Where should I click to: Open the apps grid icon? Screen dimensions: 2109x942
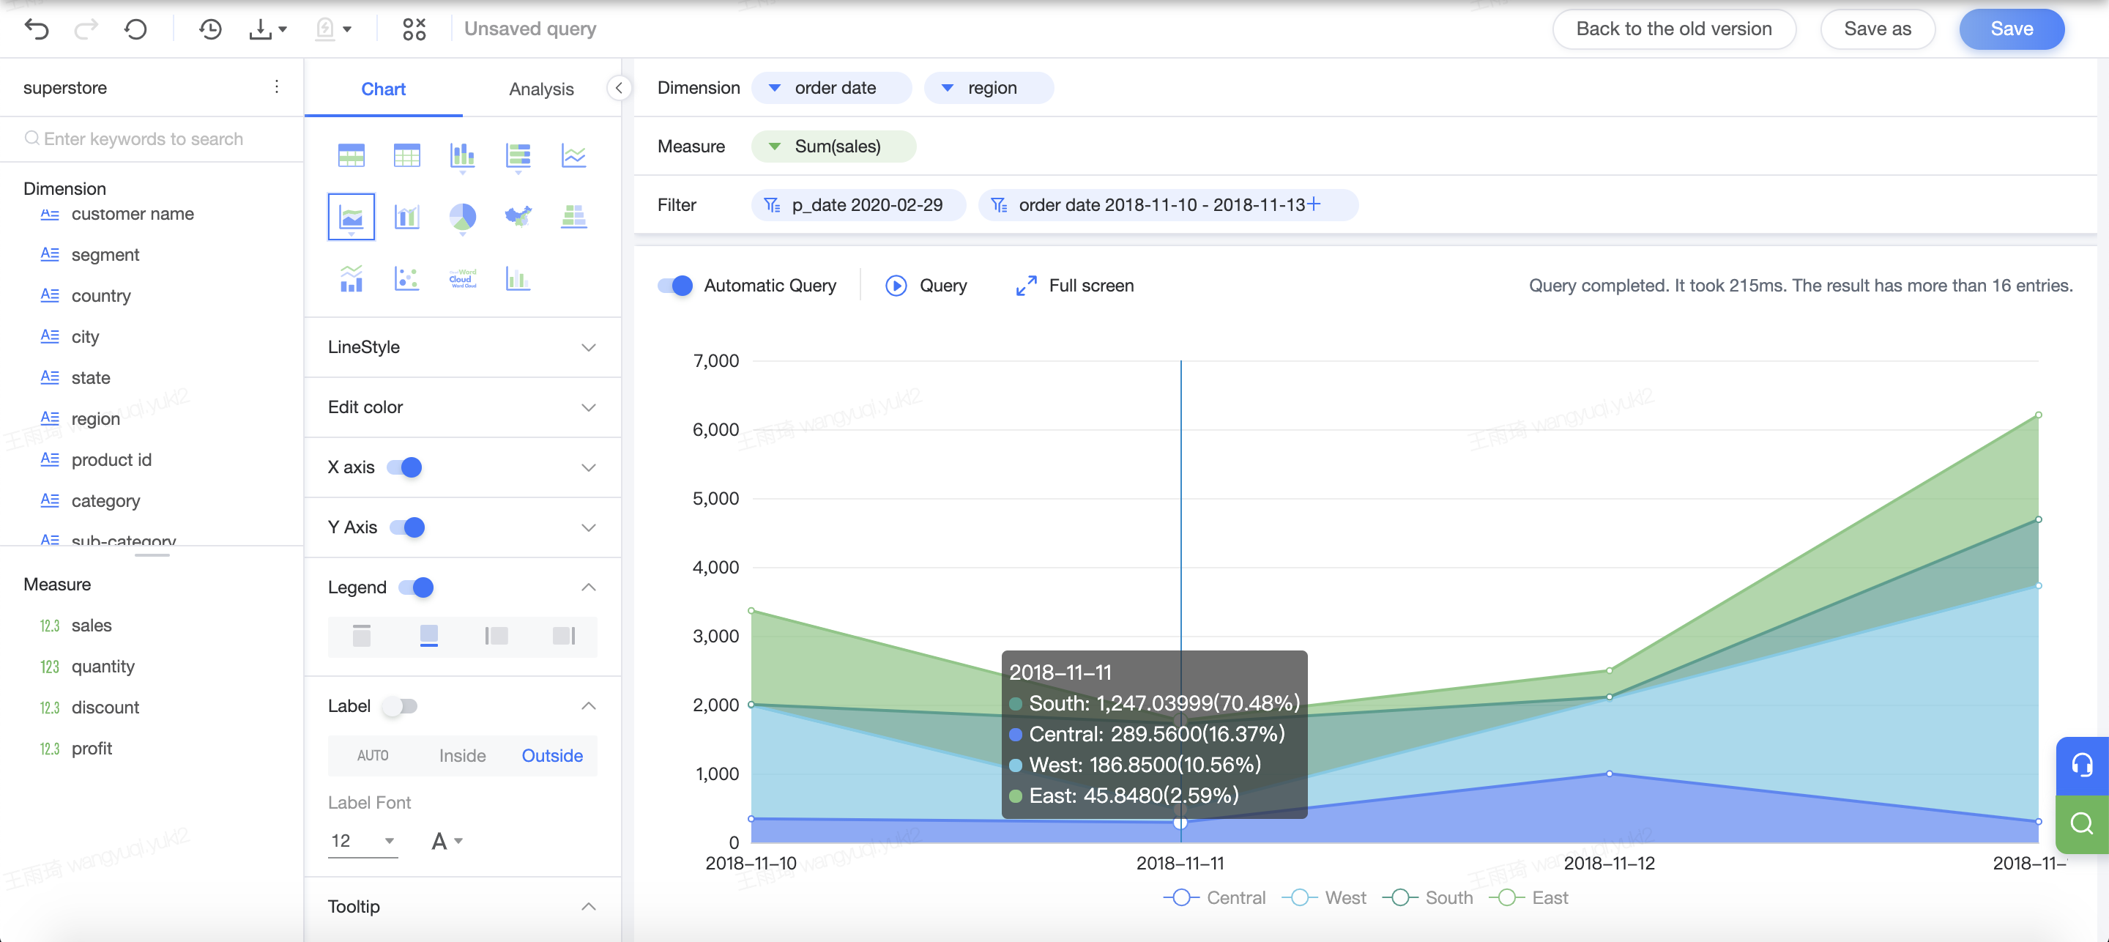coord(414,29)
